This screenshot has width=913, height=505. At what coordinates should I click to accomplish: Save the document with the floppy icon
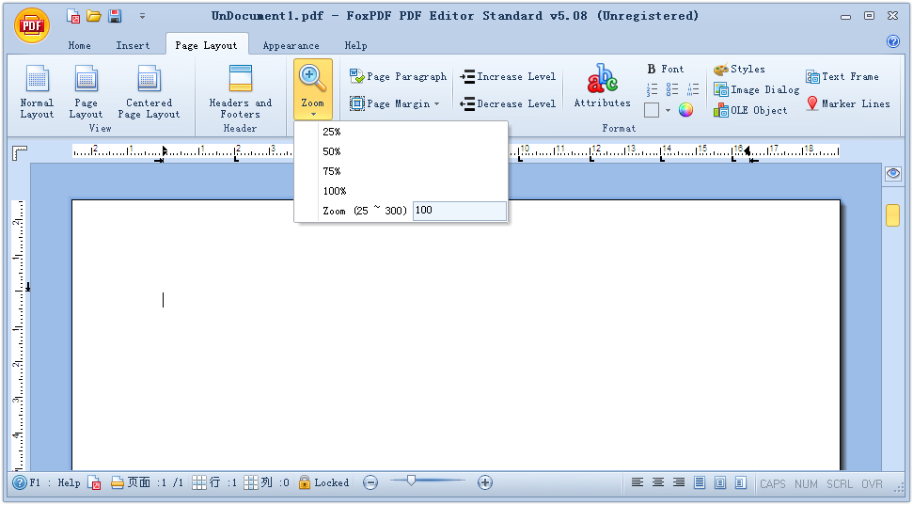point(115,16)
